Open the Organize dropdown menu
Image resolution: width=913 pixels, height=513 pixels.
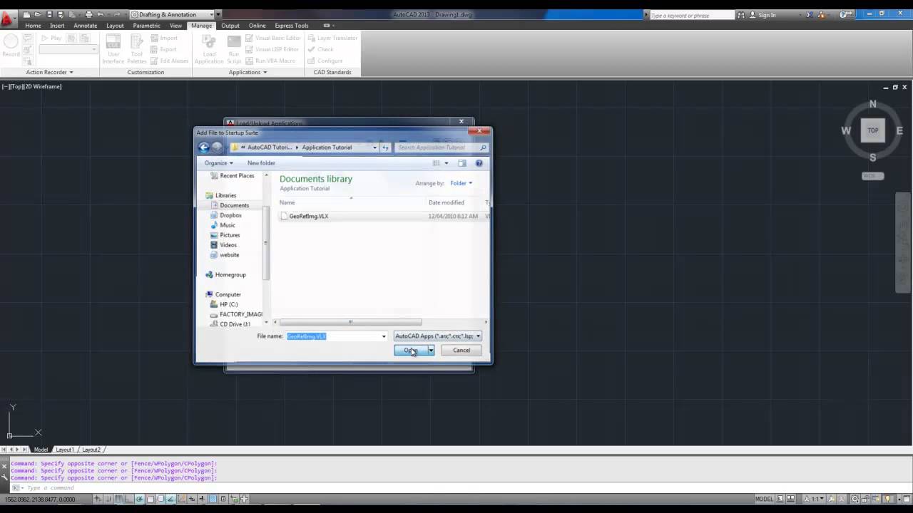point(218,163)
